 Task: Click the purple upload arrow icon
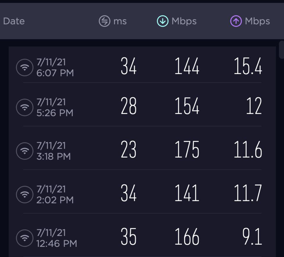(x=236, y=21)
